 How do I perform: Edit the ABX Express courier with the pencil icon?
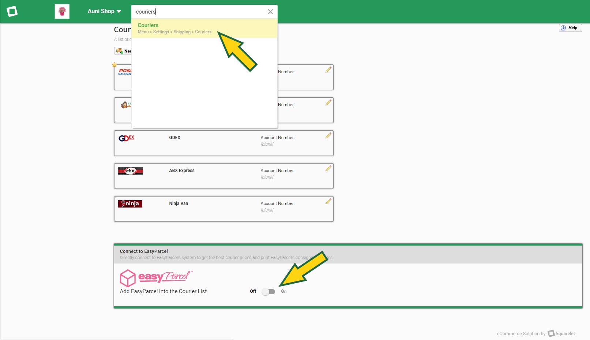tap(328, 168)
